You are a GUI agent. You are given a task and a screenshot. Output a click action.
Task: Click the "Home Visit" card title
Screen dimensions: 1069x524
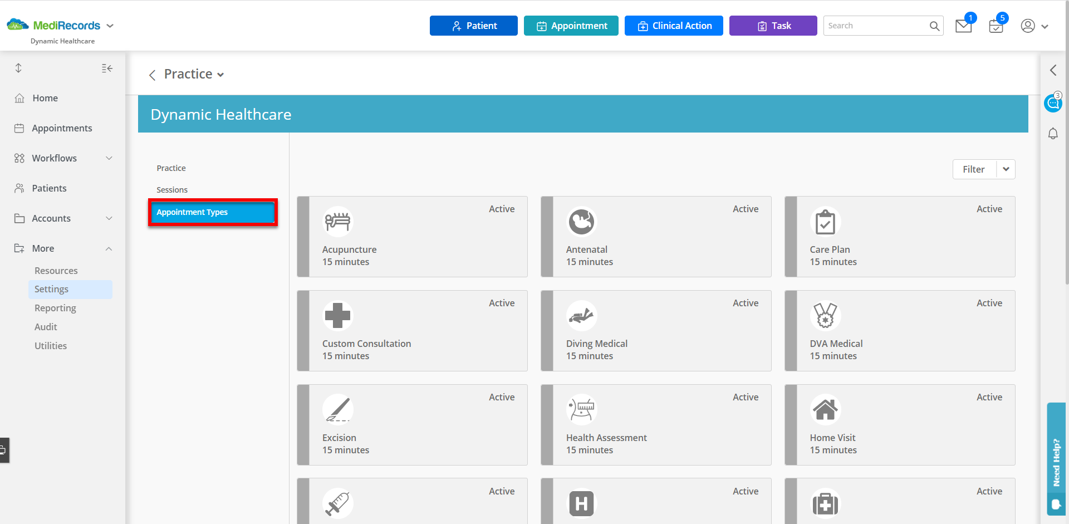(832, 438)
